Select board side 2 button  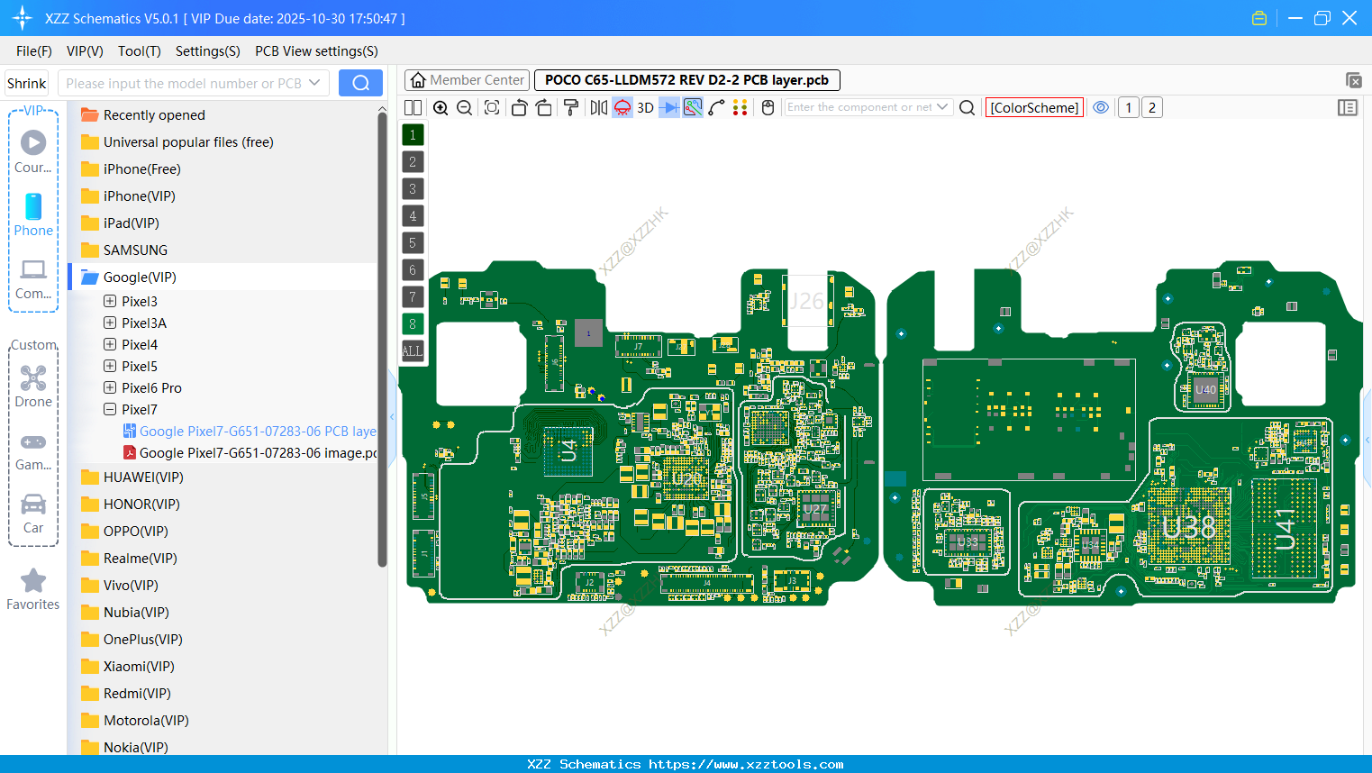pos(1151,107)
